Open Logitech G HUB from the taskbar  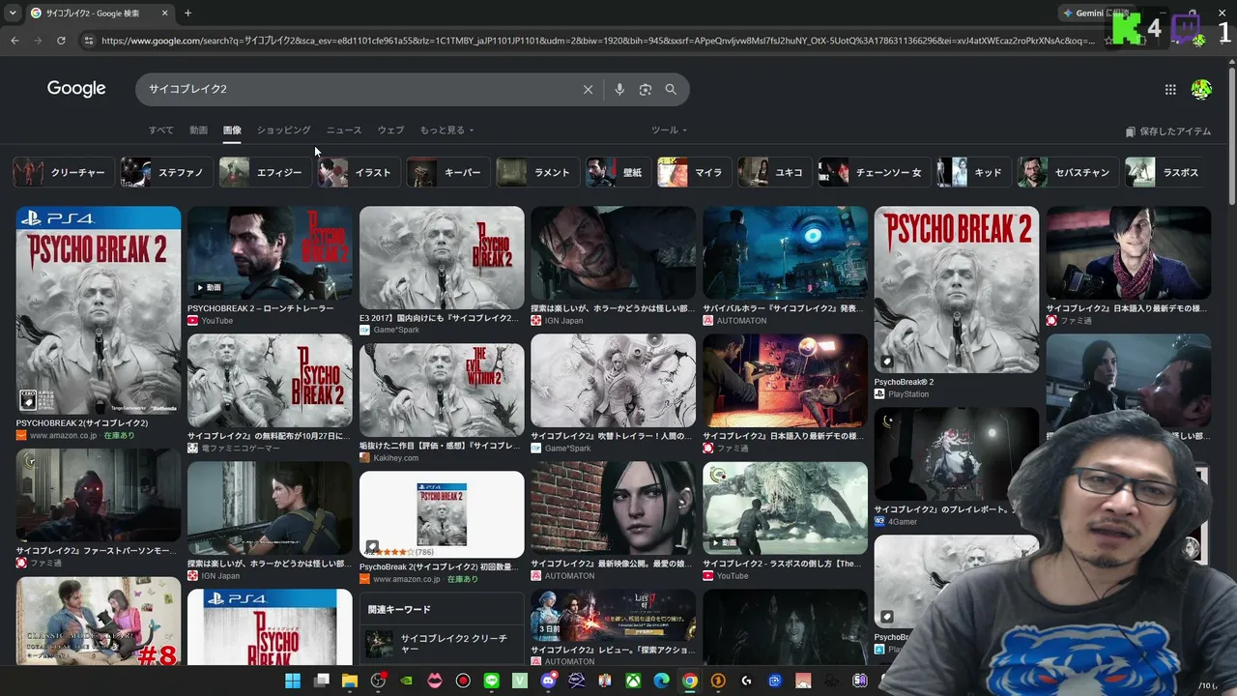[x=746, y=681]
